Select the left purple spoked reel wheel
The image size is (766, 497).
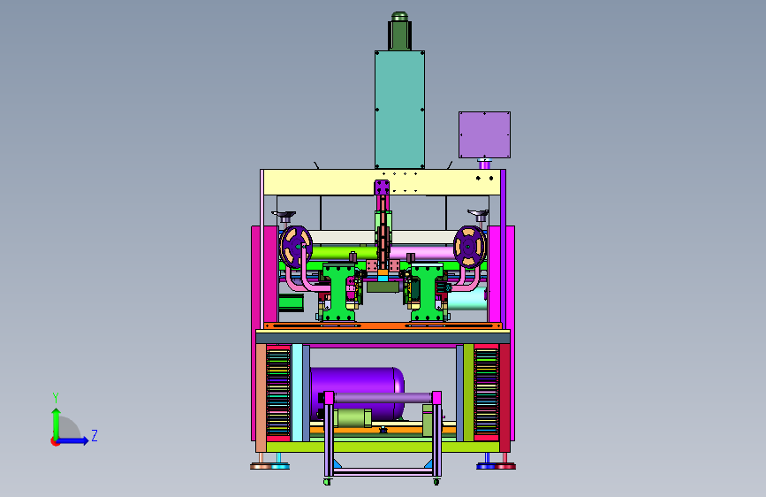point(296,247)
